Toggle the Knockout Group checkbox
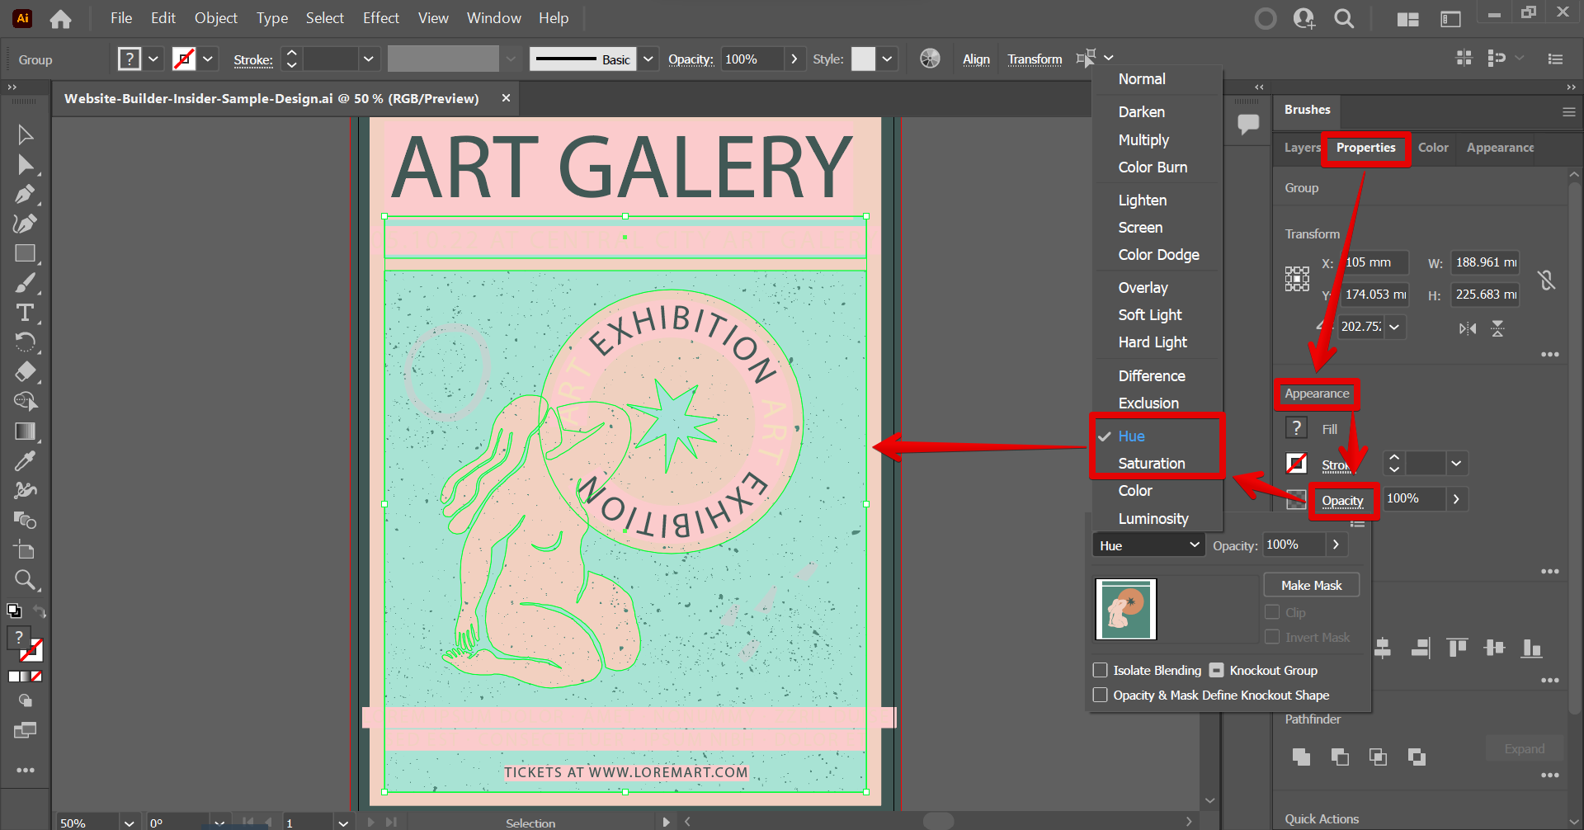Screen dimensions: 1584x830 [1218, 669]
